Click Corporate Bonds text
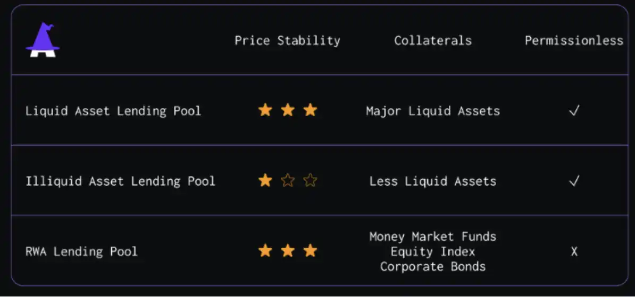 tap(433, 266)
